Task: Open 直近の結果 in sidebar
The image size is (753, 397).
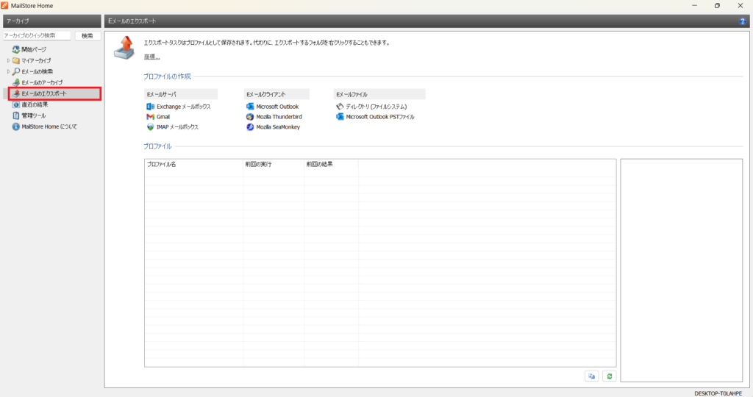Action: click(x=30, y=104)
